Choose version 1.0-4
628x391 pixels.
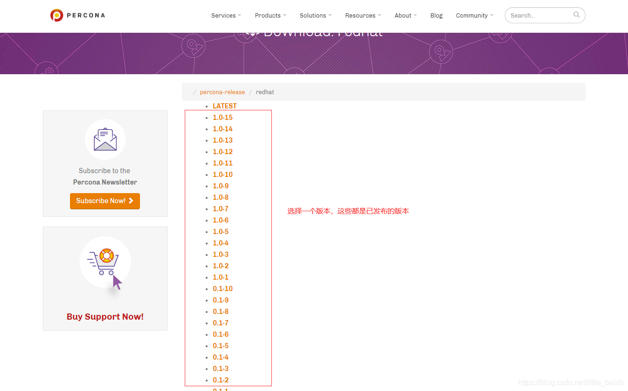(221, 243)
